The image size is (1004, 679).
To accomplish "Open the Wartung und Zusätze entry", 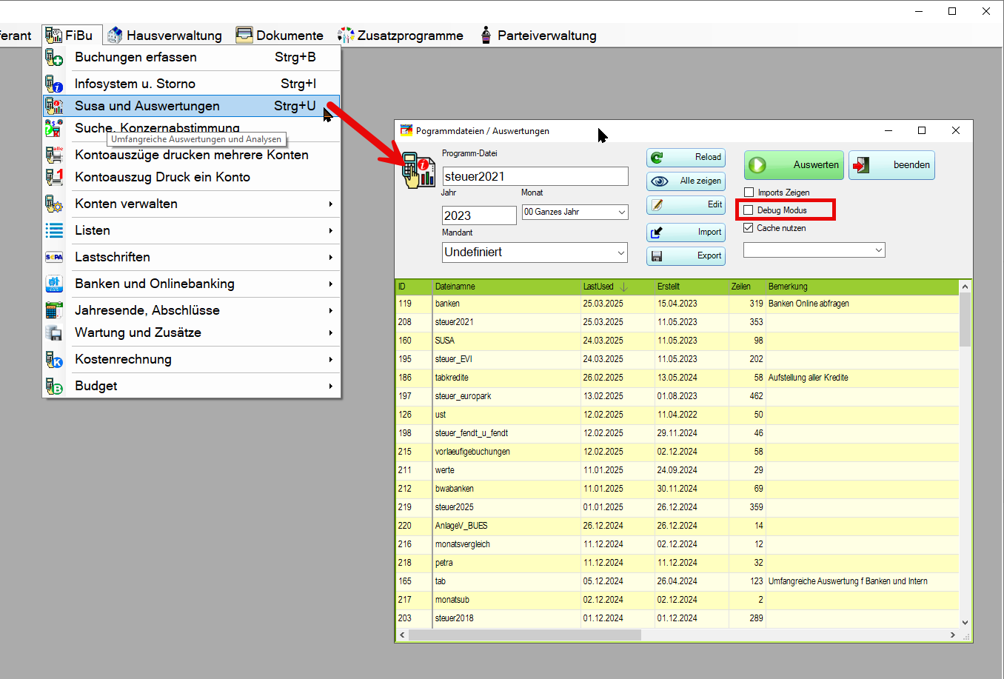I will 191,332.
